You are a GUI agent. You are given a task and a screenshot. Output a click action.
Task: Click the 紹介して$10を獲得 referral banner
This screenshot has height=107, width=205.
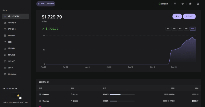pyautogui.click(x=46, y=4)
